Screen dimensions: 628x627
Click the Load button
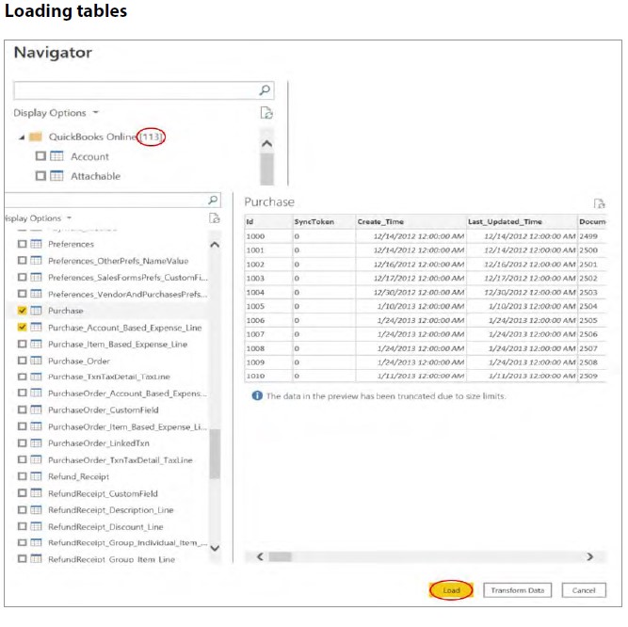point(451,590)
